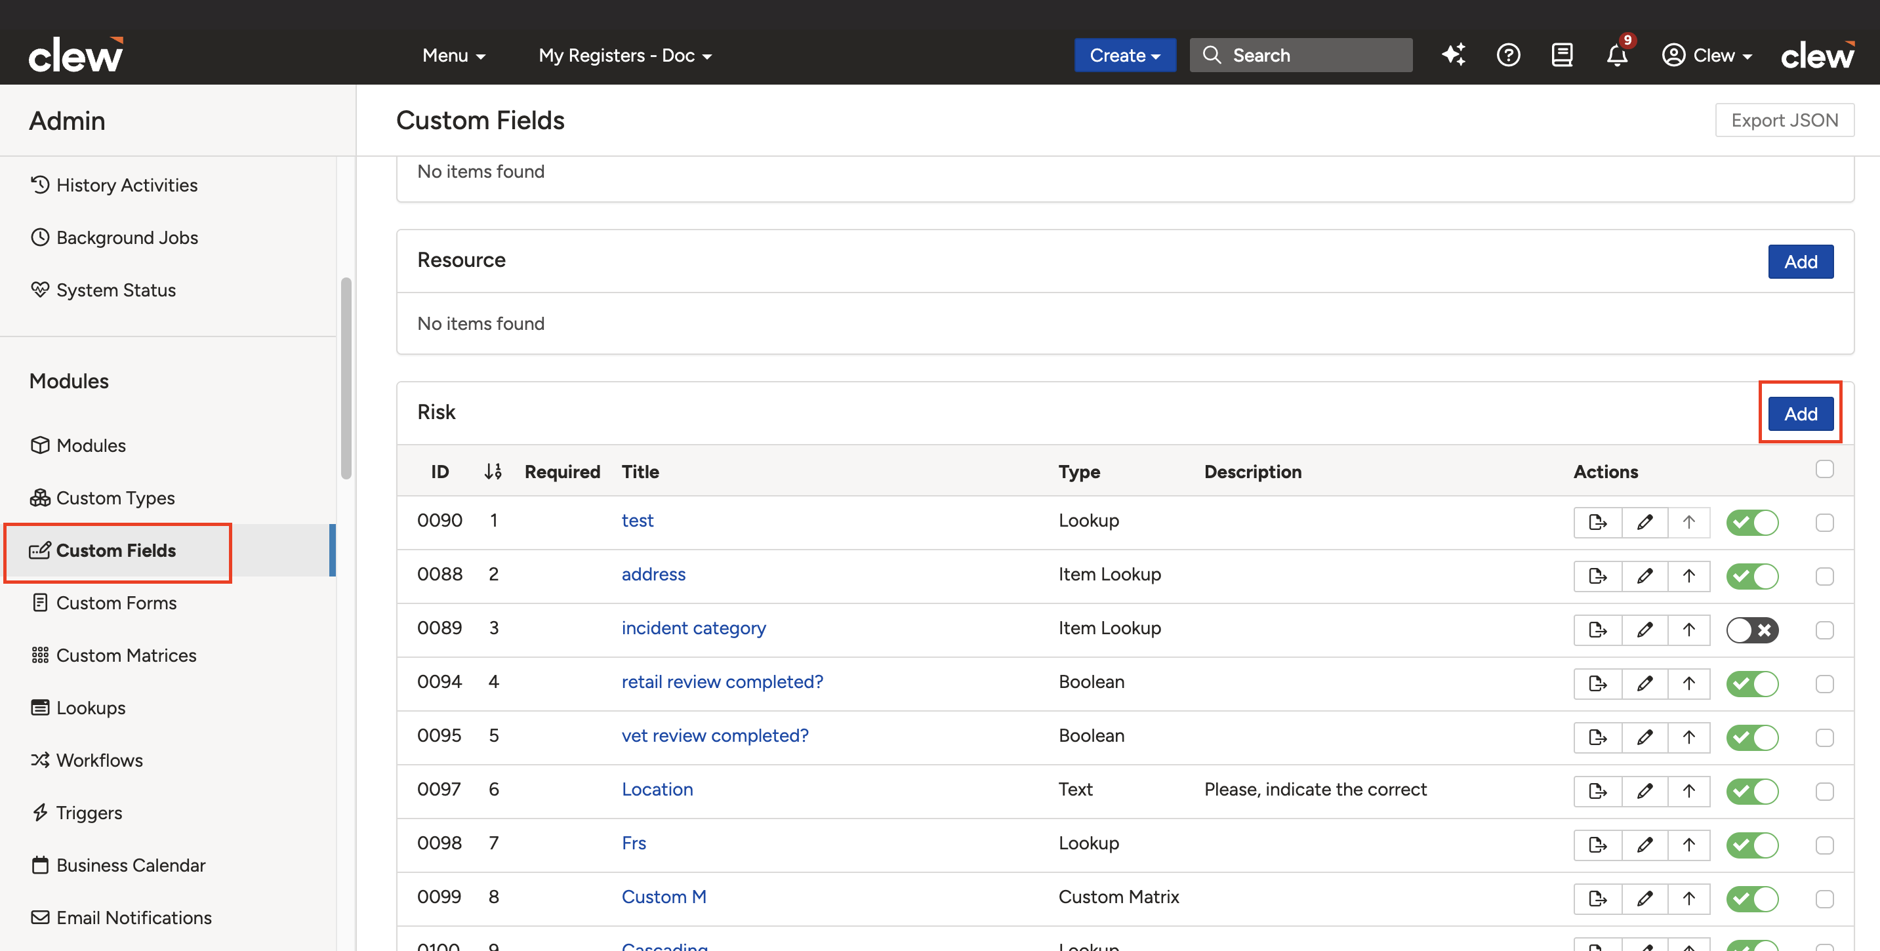
Task: Check the box for incident category row
Action: coord(1824,630)
